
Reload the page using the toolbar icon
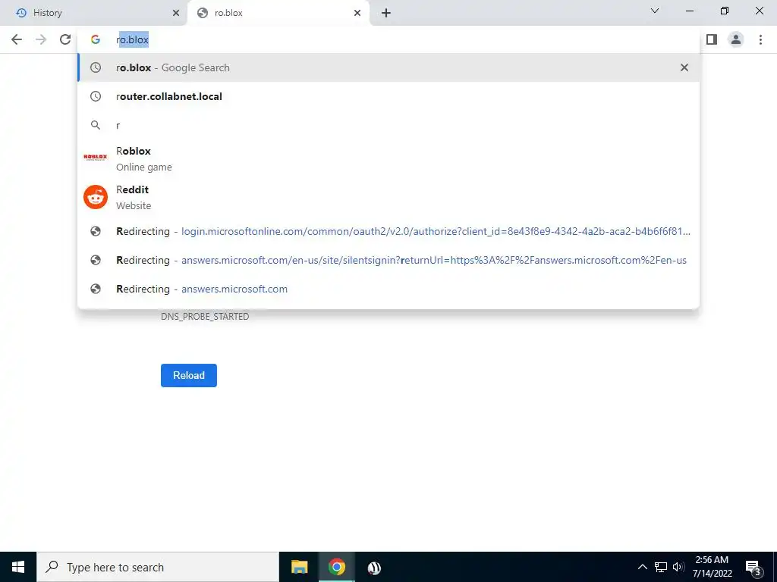(x=65, y=39)
